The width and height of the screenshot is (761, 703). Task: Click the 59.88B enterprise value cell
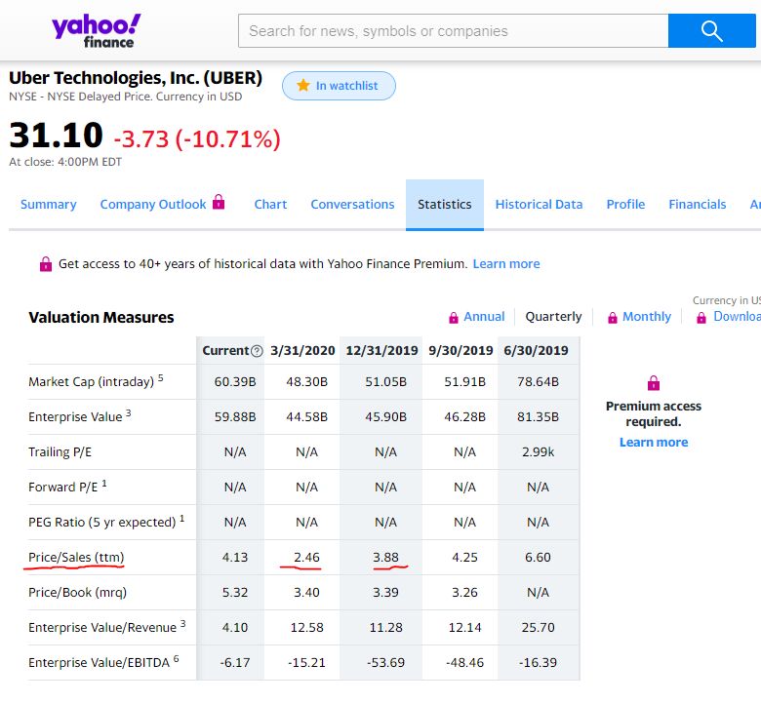(x=235, y=416)
